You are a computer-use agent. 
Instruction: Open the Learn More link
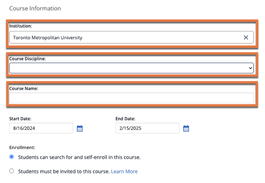(x=124, y=171)
